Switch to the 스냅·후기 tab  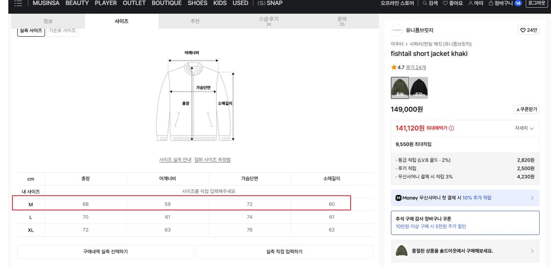click(x=268, y=21)
